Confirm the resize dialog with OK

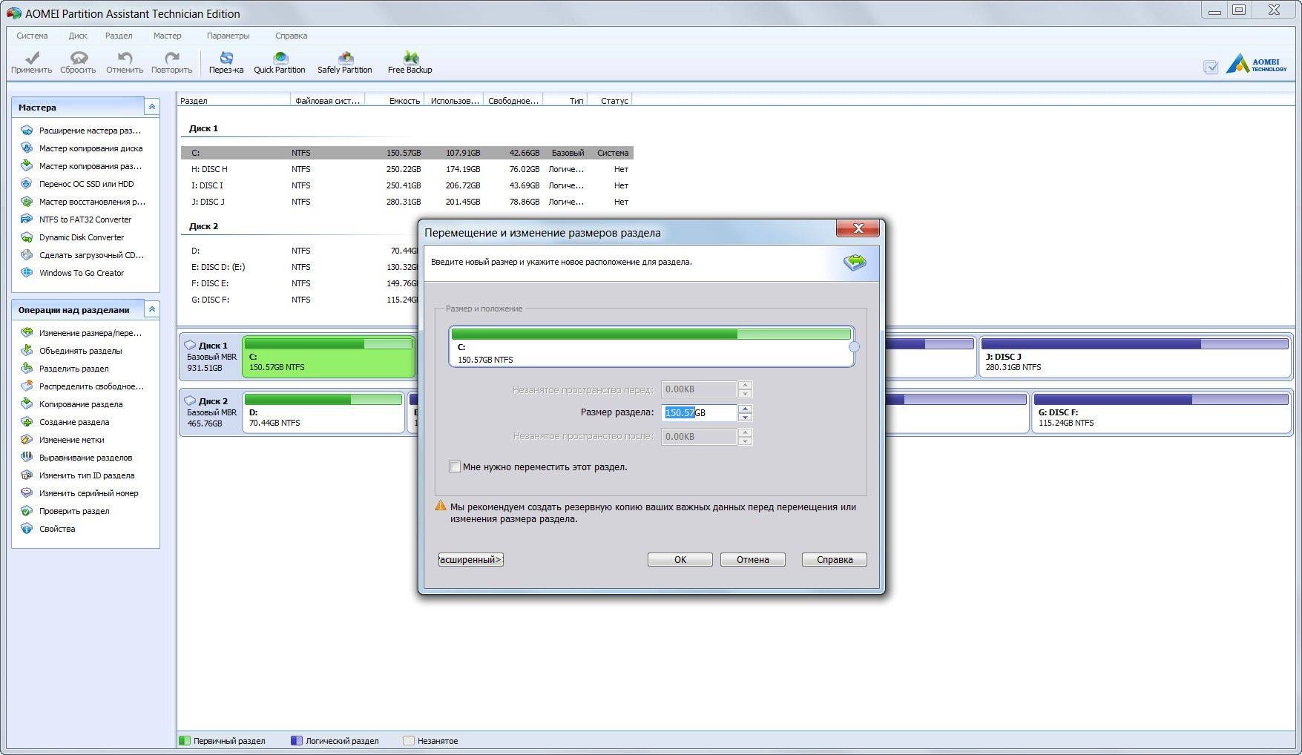pos(680,560)
